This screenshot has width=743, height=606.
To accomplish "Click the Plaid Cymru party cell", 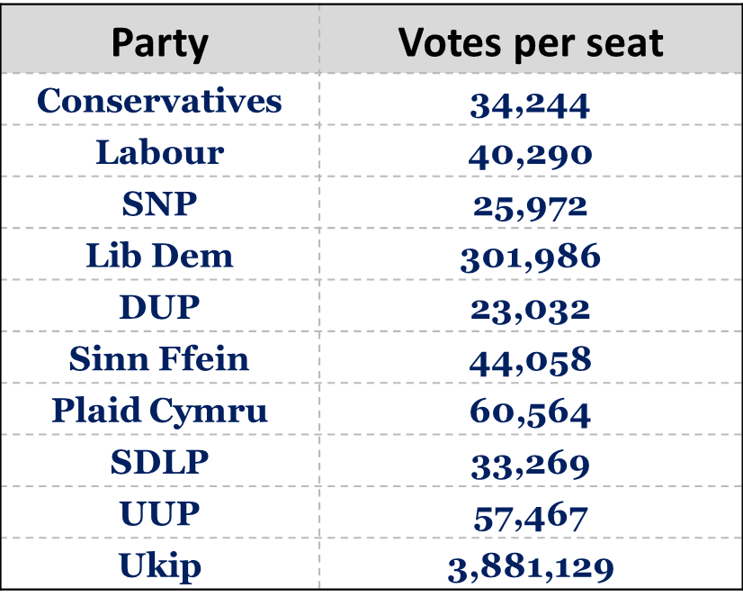I will [x=159, y=412].
